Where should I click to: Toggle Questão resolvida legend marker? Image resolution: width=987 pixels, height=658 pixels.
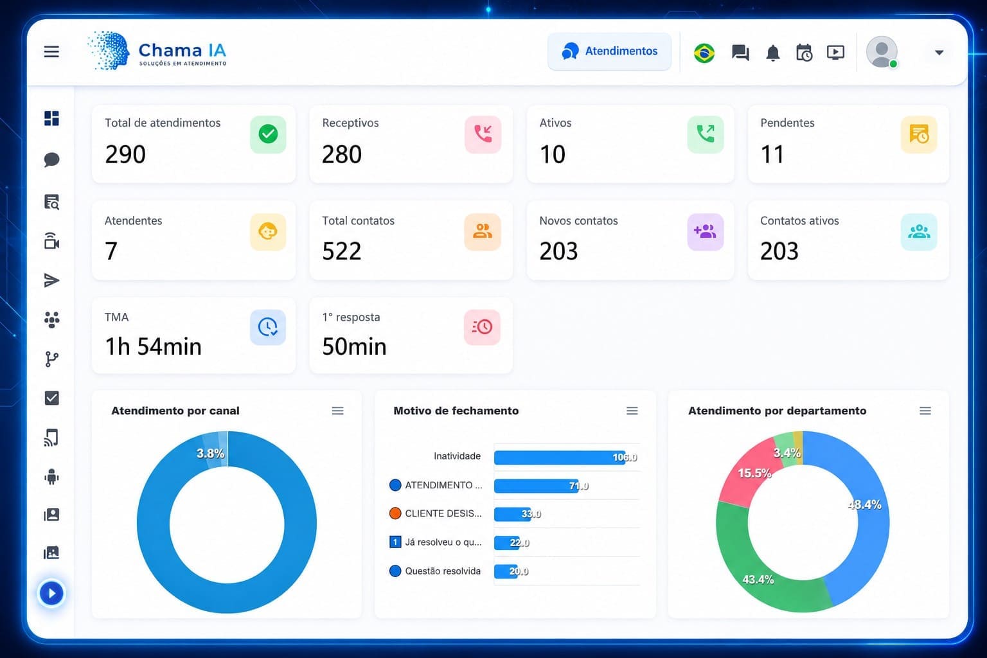coord(395,571)
